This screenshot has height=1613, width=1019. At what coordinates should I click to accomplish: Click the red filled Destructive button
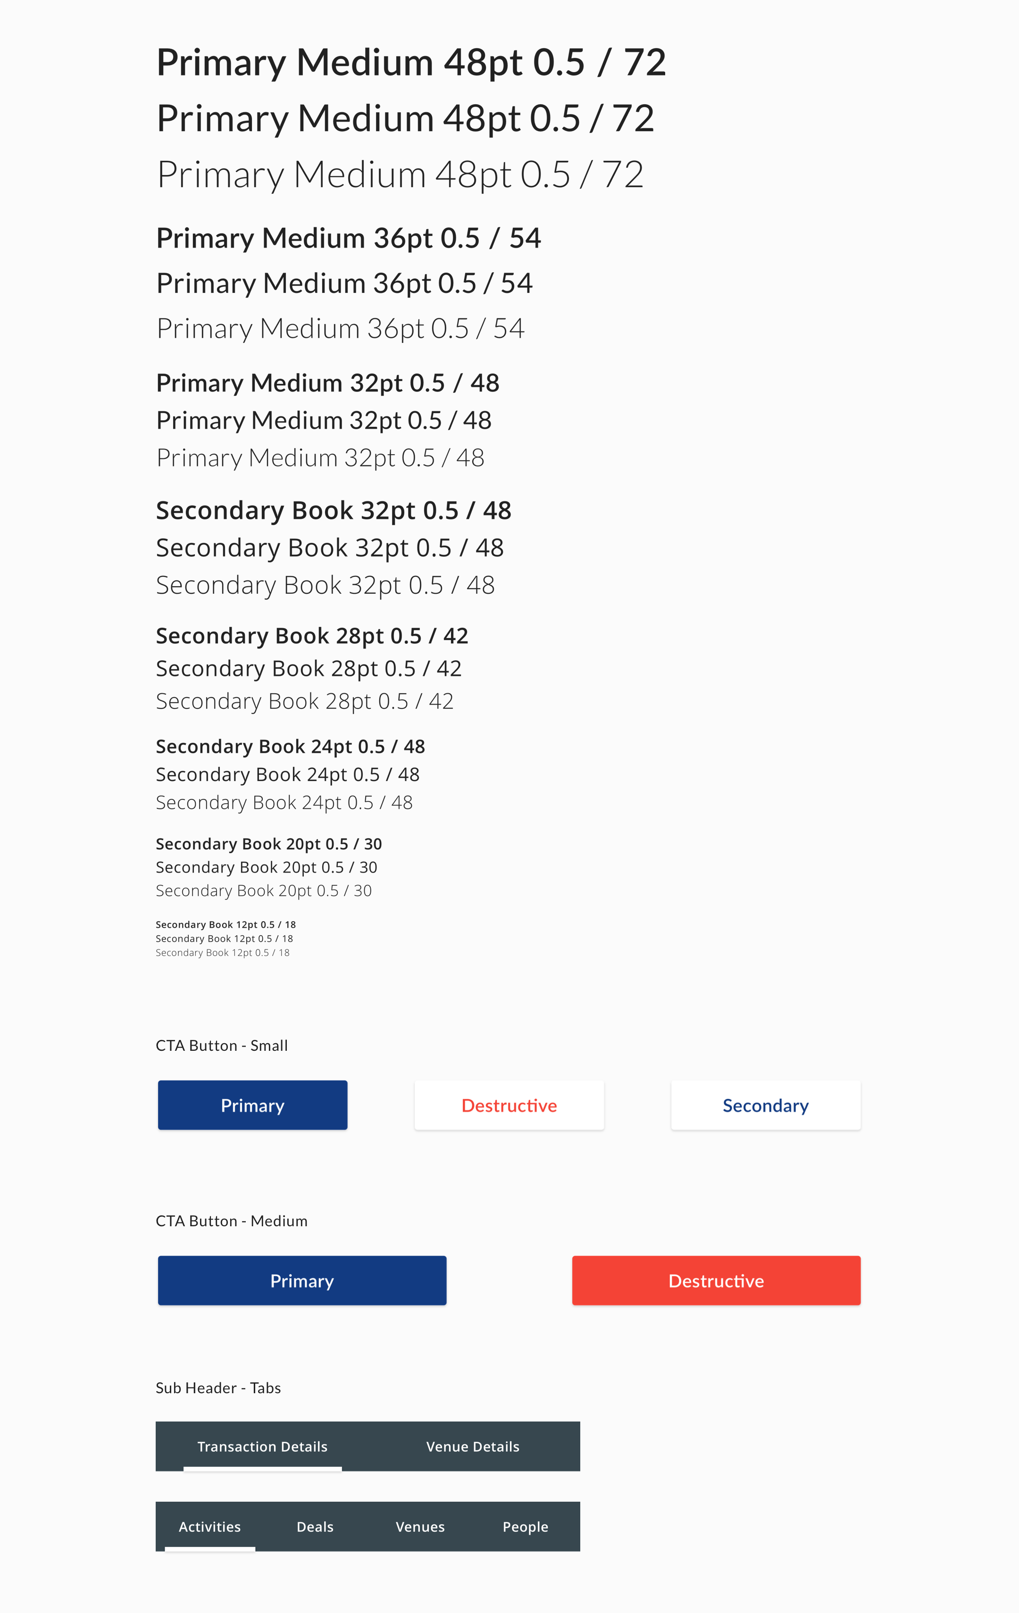[716, 1281]
